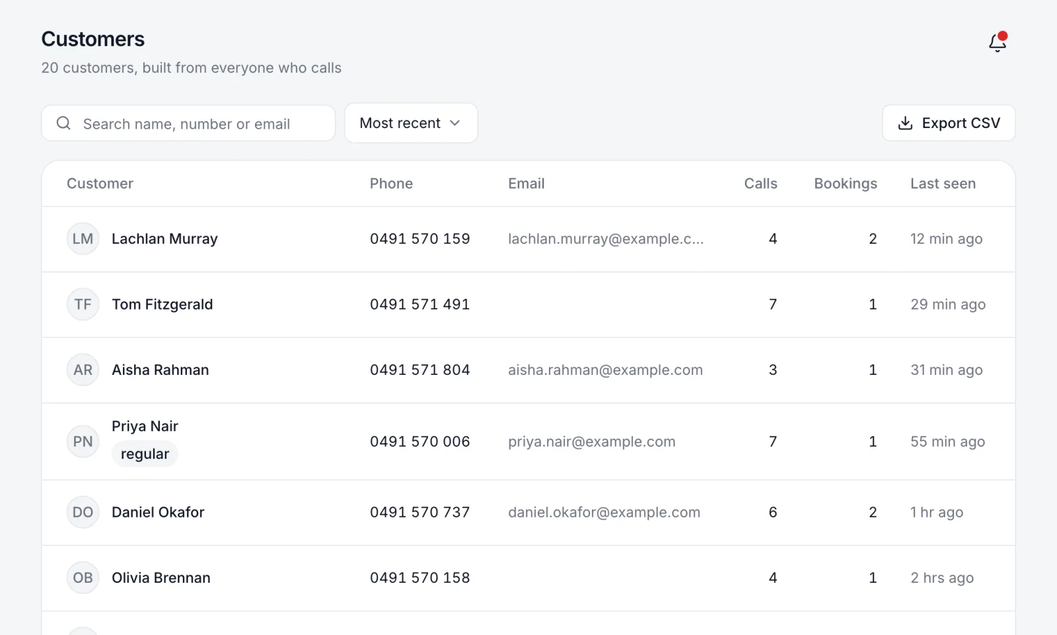Click the DO avatar for Daniel Okafor
The image size is (1057, 635).
[x=83, y=512]
